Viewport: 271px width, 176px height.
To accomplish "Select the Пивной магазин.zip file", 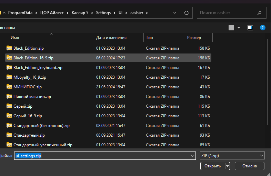I will pos(32,97).
